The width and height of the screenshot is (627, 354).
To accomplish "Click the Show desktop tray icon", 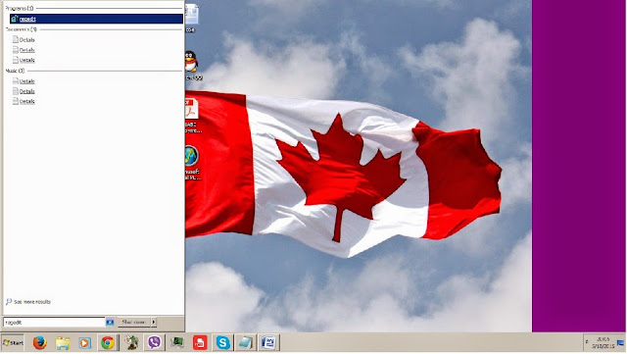I will click(620, 343).
